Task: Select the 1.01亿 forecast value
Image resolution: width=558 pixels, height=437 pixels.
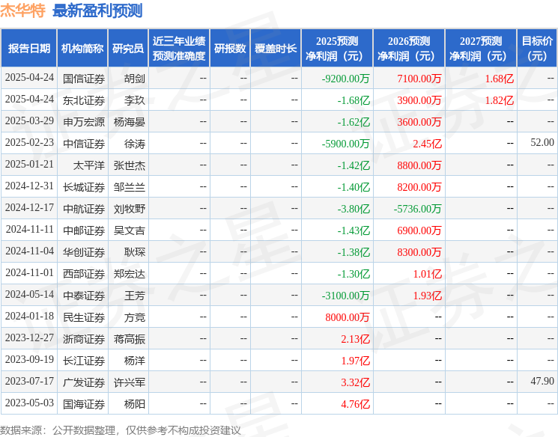Action: pos(427,274)
